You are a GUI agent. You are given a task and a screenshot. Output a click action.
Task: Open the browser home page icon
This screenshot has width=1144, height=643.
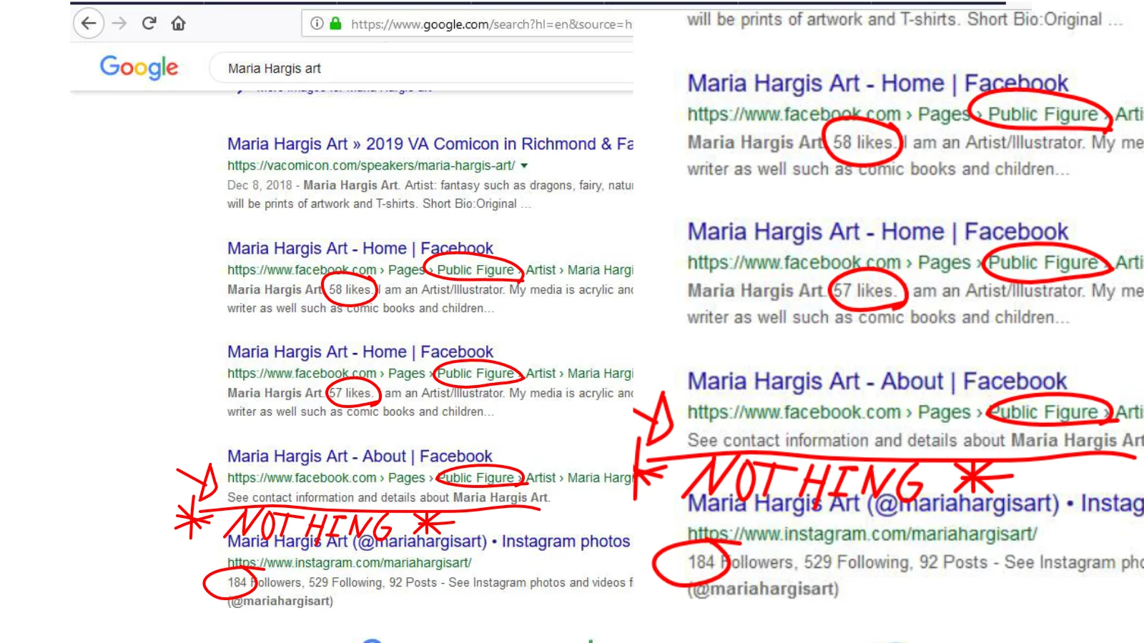178,24
